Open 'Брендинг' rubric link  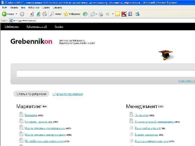[x=31, y=115]
